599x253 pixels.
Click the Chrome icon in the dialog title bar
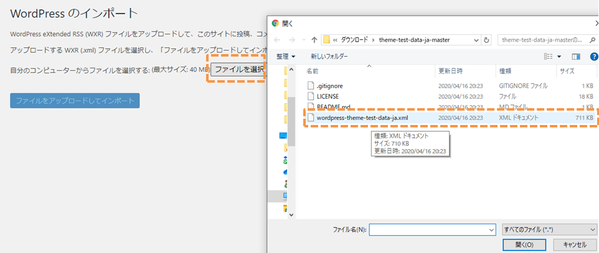click(275, 23)
